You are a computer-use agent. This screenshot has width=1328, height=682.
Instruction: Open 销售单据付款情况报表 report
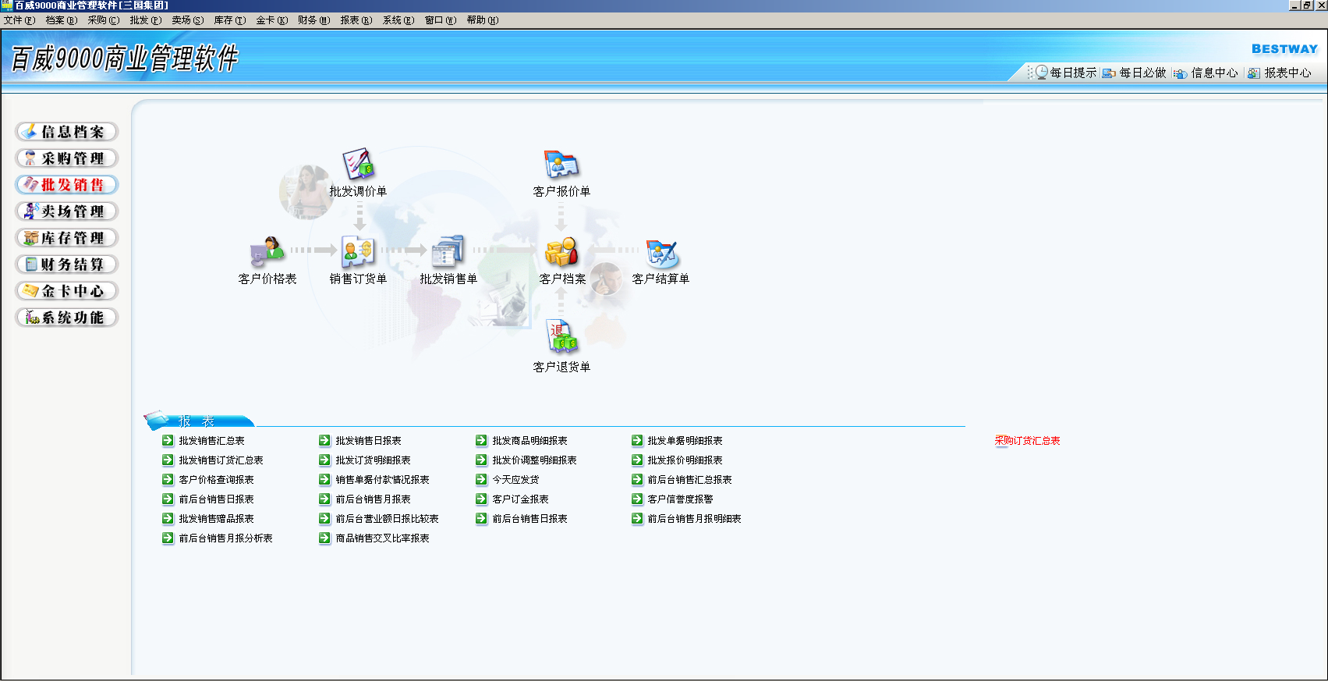(x=382, y=480)
